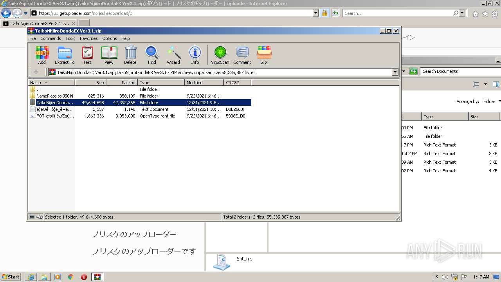Viewport: 501px width, 282px height.
Task: Click Search Documents field in Explorer
Action: click(x=460, y=71)
